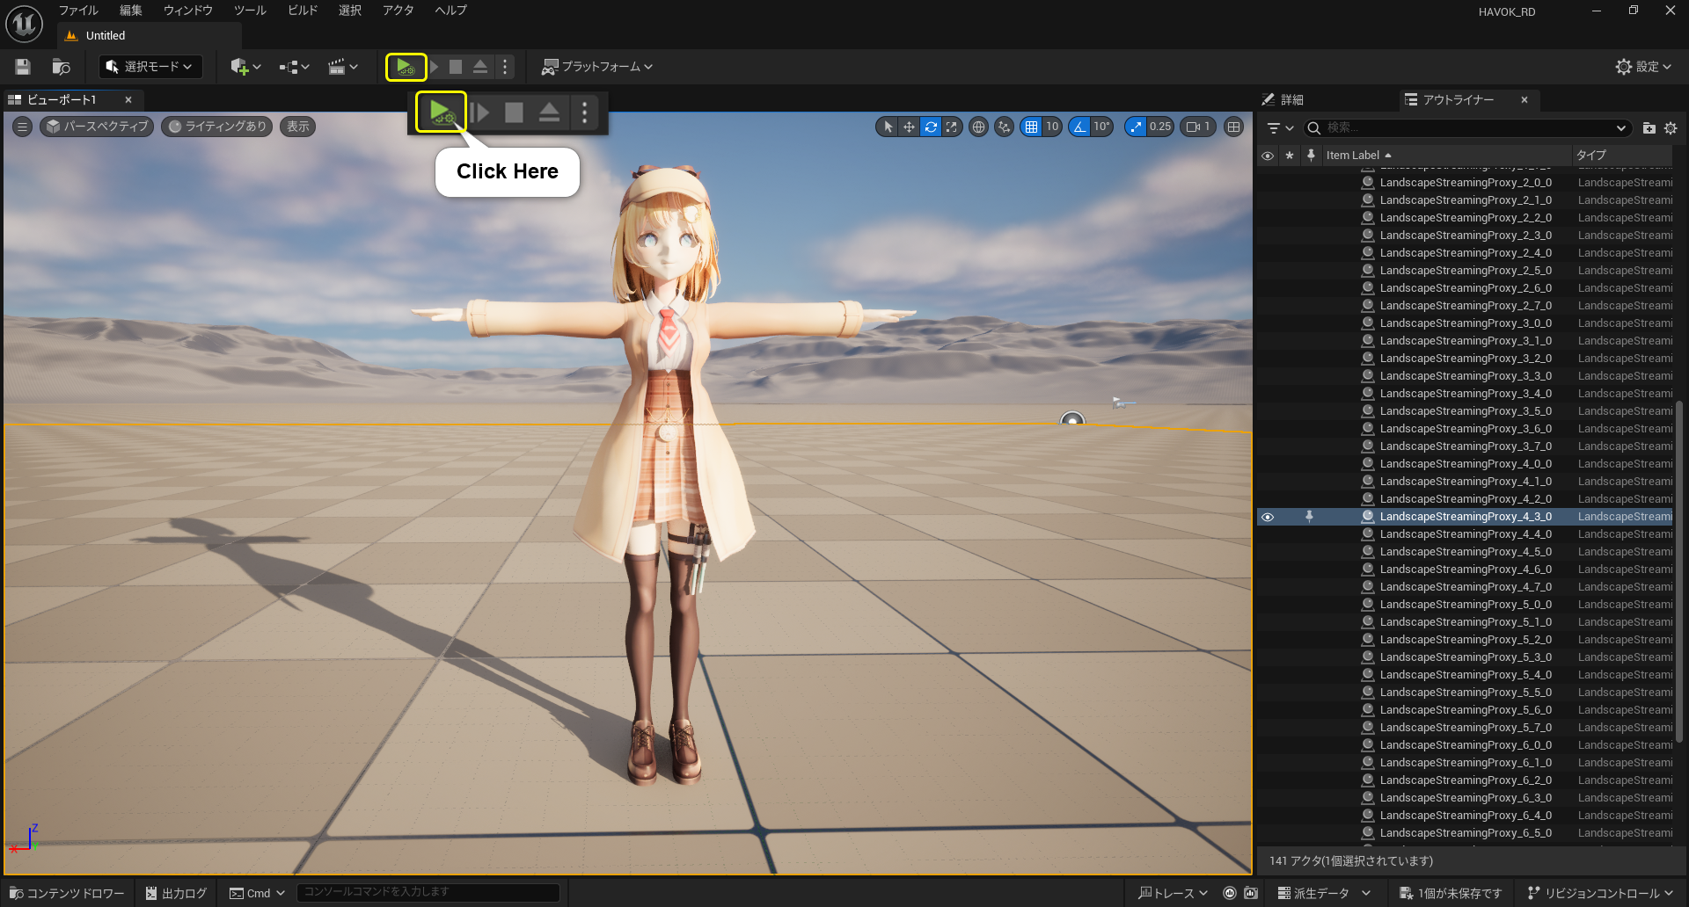Image resolution: width=1689 pixels, height=907 pixels.
Task: Select LandscapeStreamingProxy_6_5_0 in Outliner
Action: 1465,833
